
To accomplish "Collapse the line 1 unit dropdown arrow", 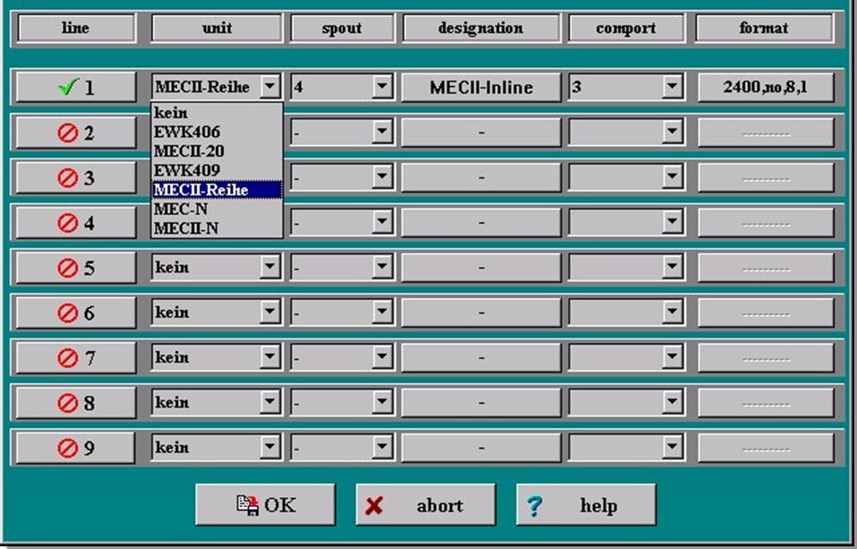I will point(270,86).
